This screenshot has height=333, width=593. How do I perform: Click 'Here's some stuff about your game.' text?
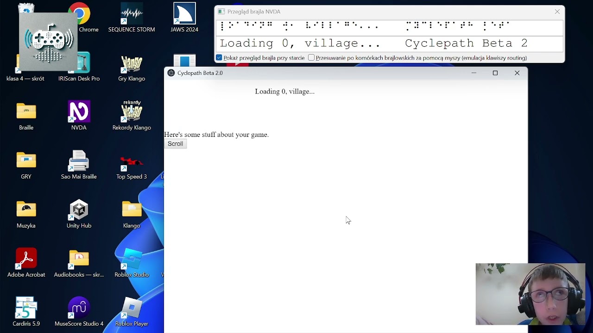point(216,135)
